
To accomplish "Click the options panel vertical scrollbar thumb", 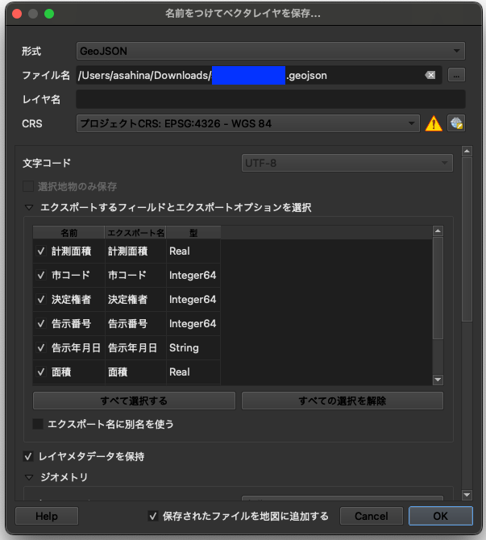I will coord(467,239).
